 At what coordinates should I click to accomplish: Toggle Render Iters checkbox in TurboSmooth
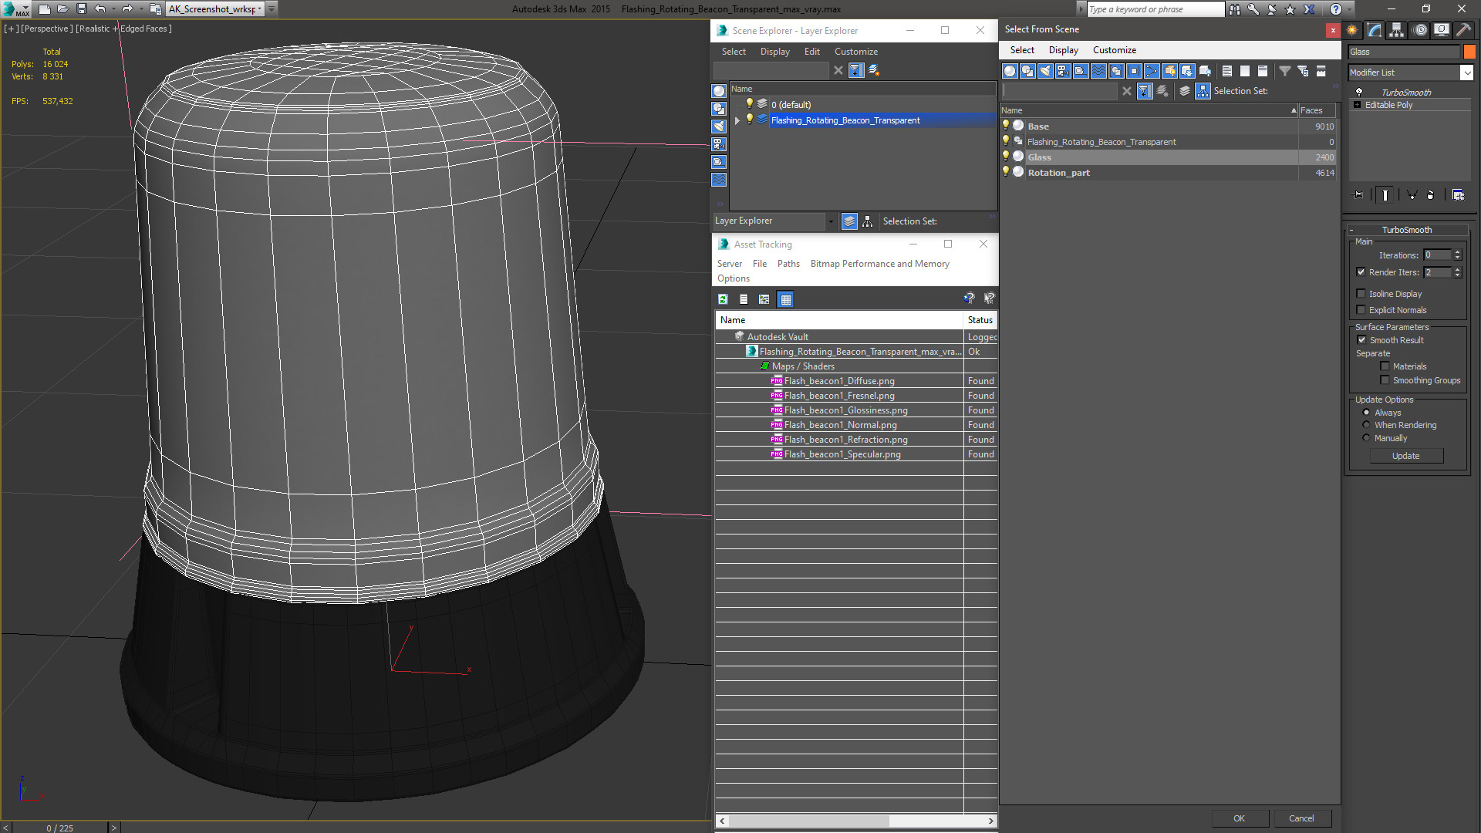click(1361, 272)
